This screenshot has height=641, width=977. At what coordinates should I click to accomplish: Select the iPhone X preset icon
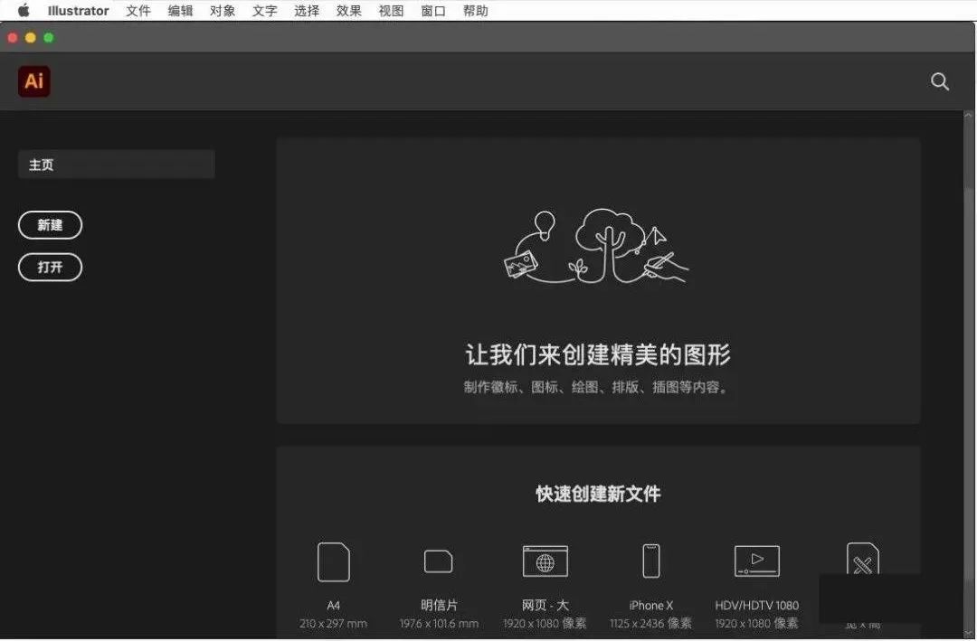point(651,561)
